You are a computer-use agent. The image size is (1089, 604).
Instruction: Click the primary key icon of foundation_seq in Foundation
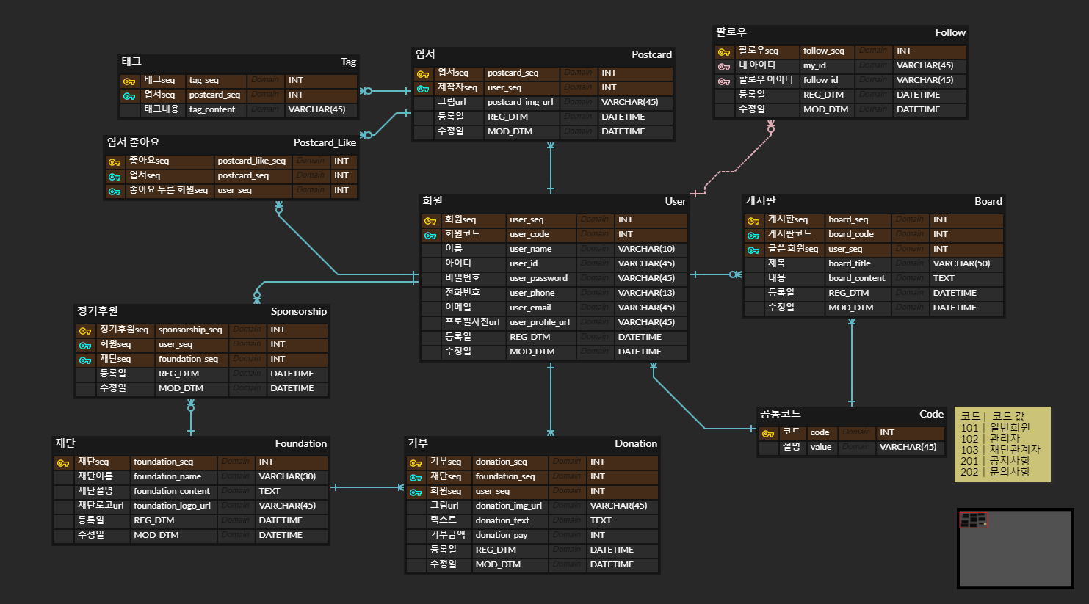pyautogui.click(x=63, y=463)
